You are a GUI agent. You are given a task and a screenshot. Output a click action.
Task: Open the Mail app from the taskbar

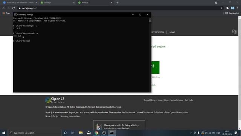[x=88, y=133]
